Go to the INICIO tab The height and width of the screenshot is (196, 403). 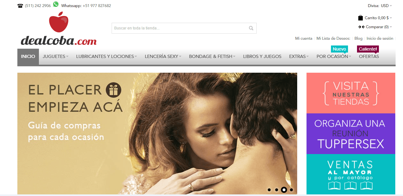pyautogui.click(x=28, y=57)
